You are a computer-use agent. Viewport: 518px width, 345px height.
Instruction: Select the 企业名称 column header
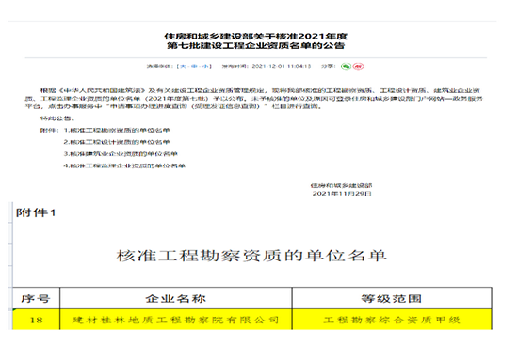(176, 299)
